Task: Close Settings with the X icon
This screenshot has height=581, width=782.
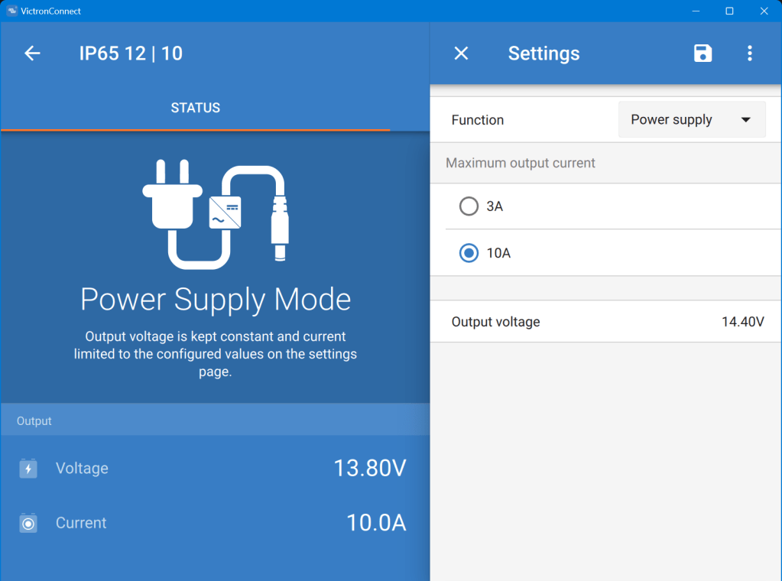Action: (x=461, y=53)
